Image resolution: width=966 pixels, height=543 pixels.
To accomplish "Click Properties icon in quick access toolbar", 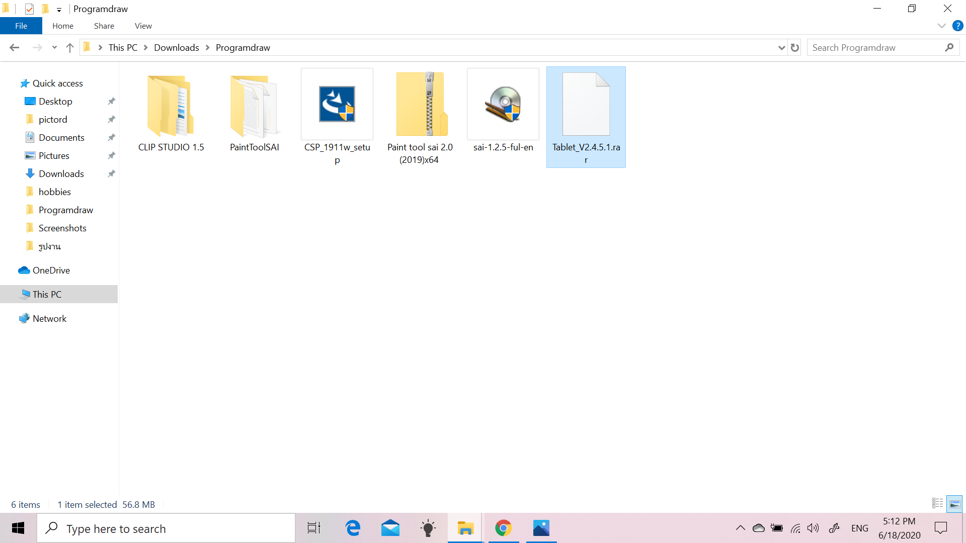I will click(29, 9).
